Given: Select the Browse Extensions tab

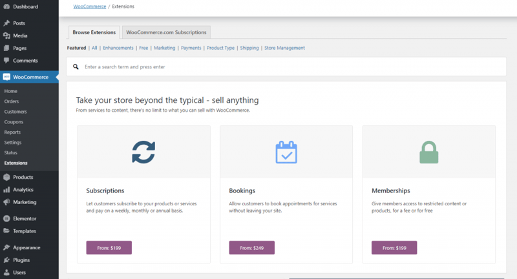Looking at the screenshot, I should point(94,32).
